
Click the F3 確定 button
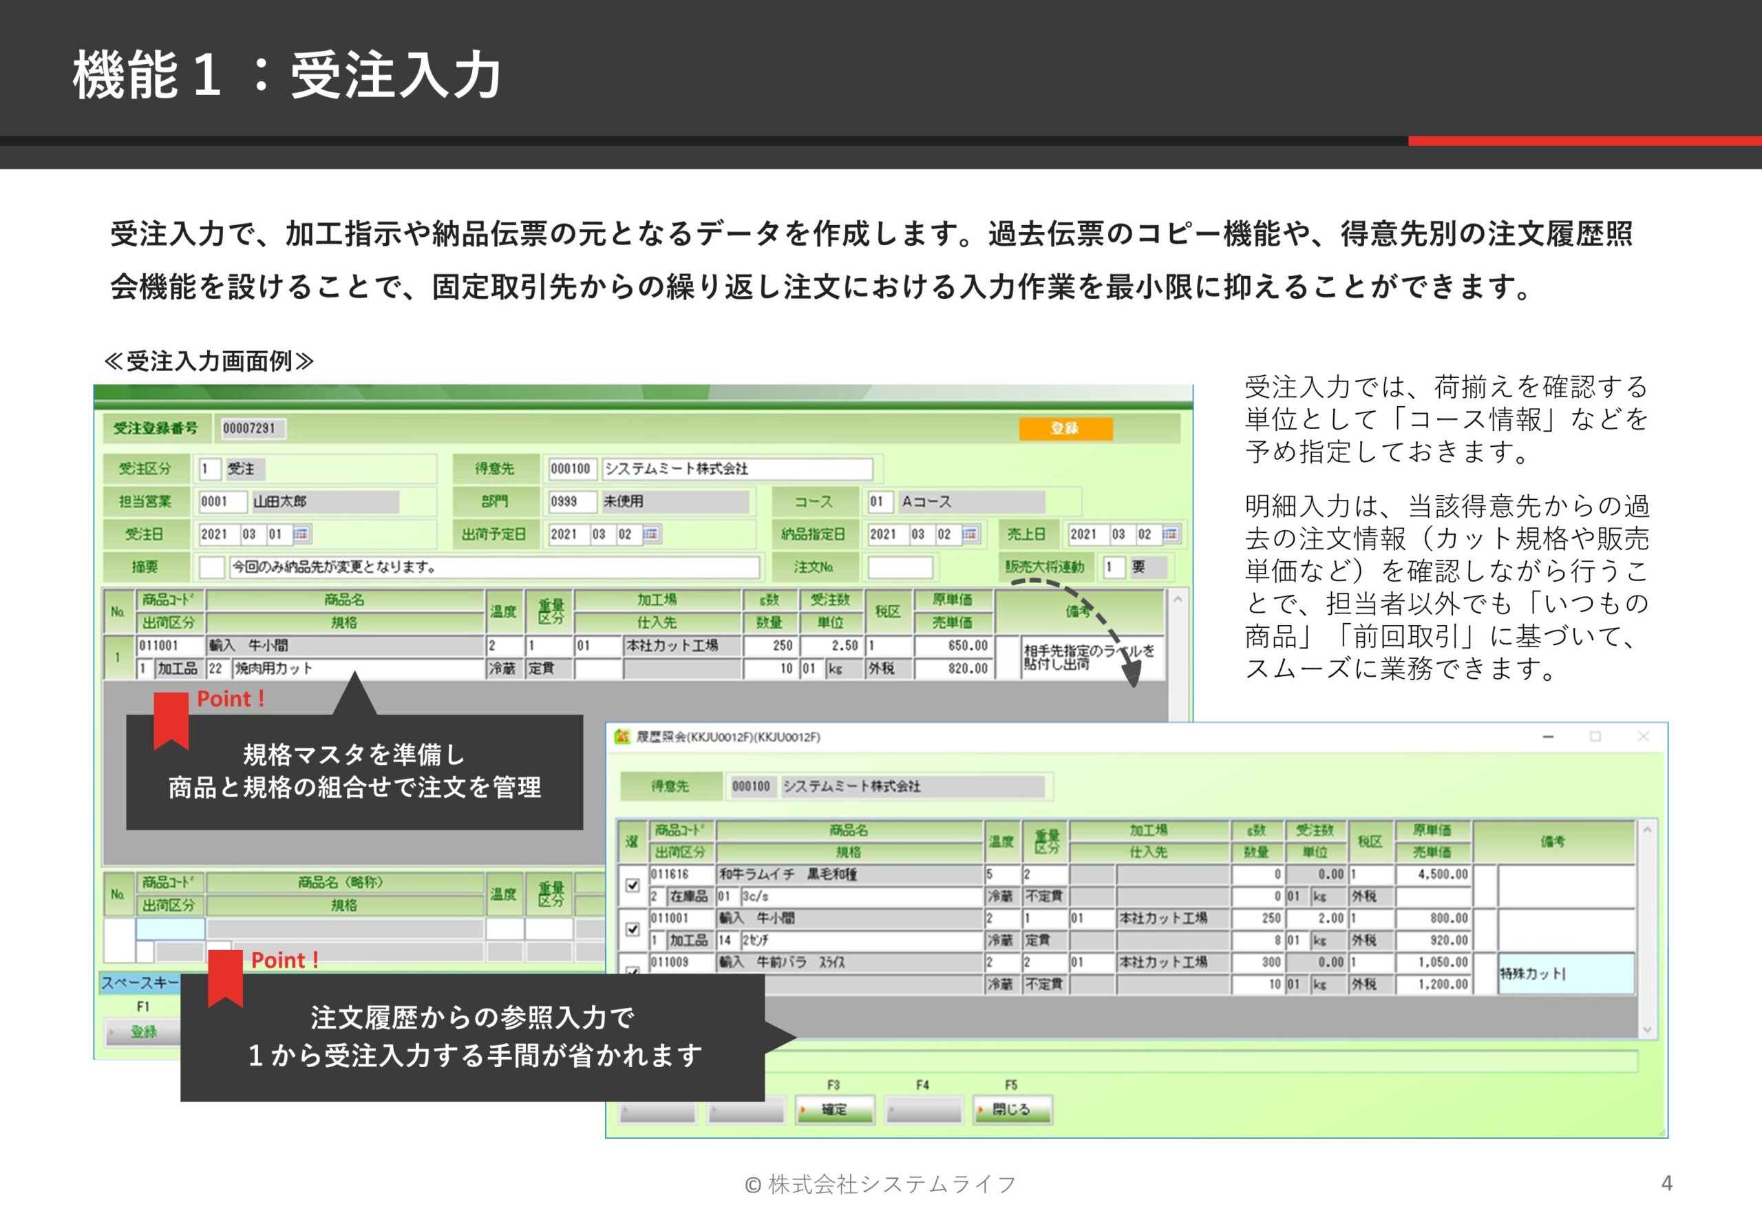pos(834,1109)
